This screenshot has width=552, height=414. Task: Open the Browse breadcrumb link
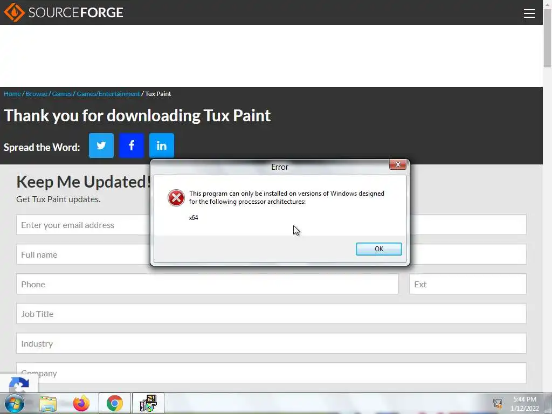point(37,94)
